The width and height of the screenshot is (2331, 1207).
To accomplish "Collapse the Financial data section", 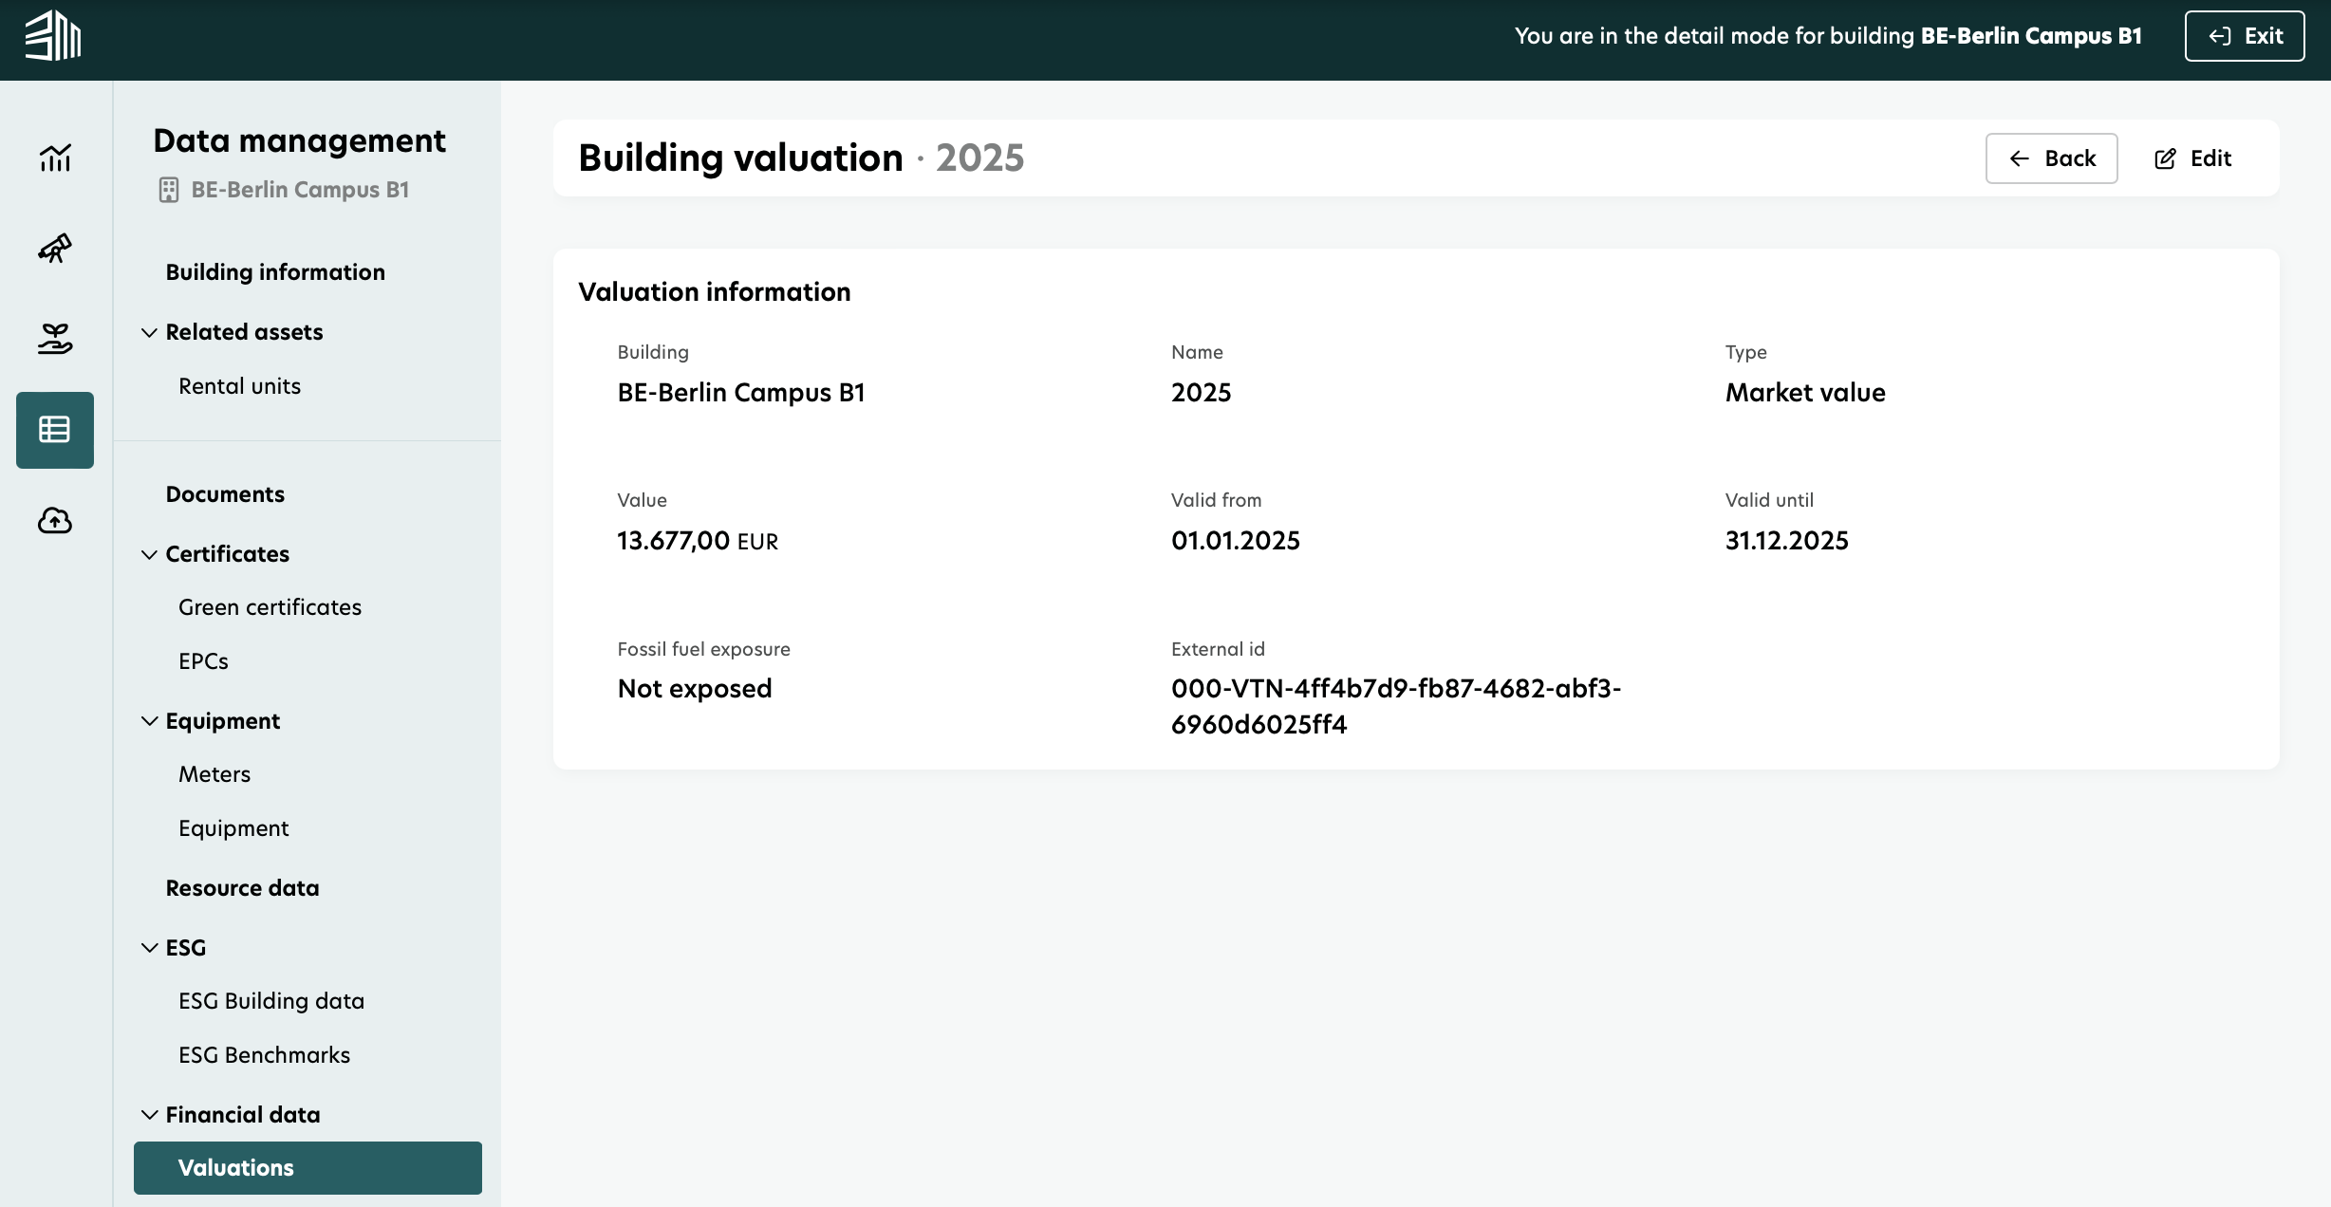I will [150, 1114].
